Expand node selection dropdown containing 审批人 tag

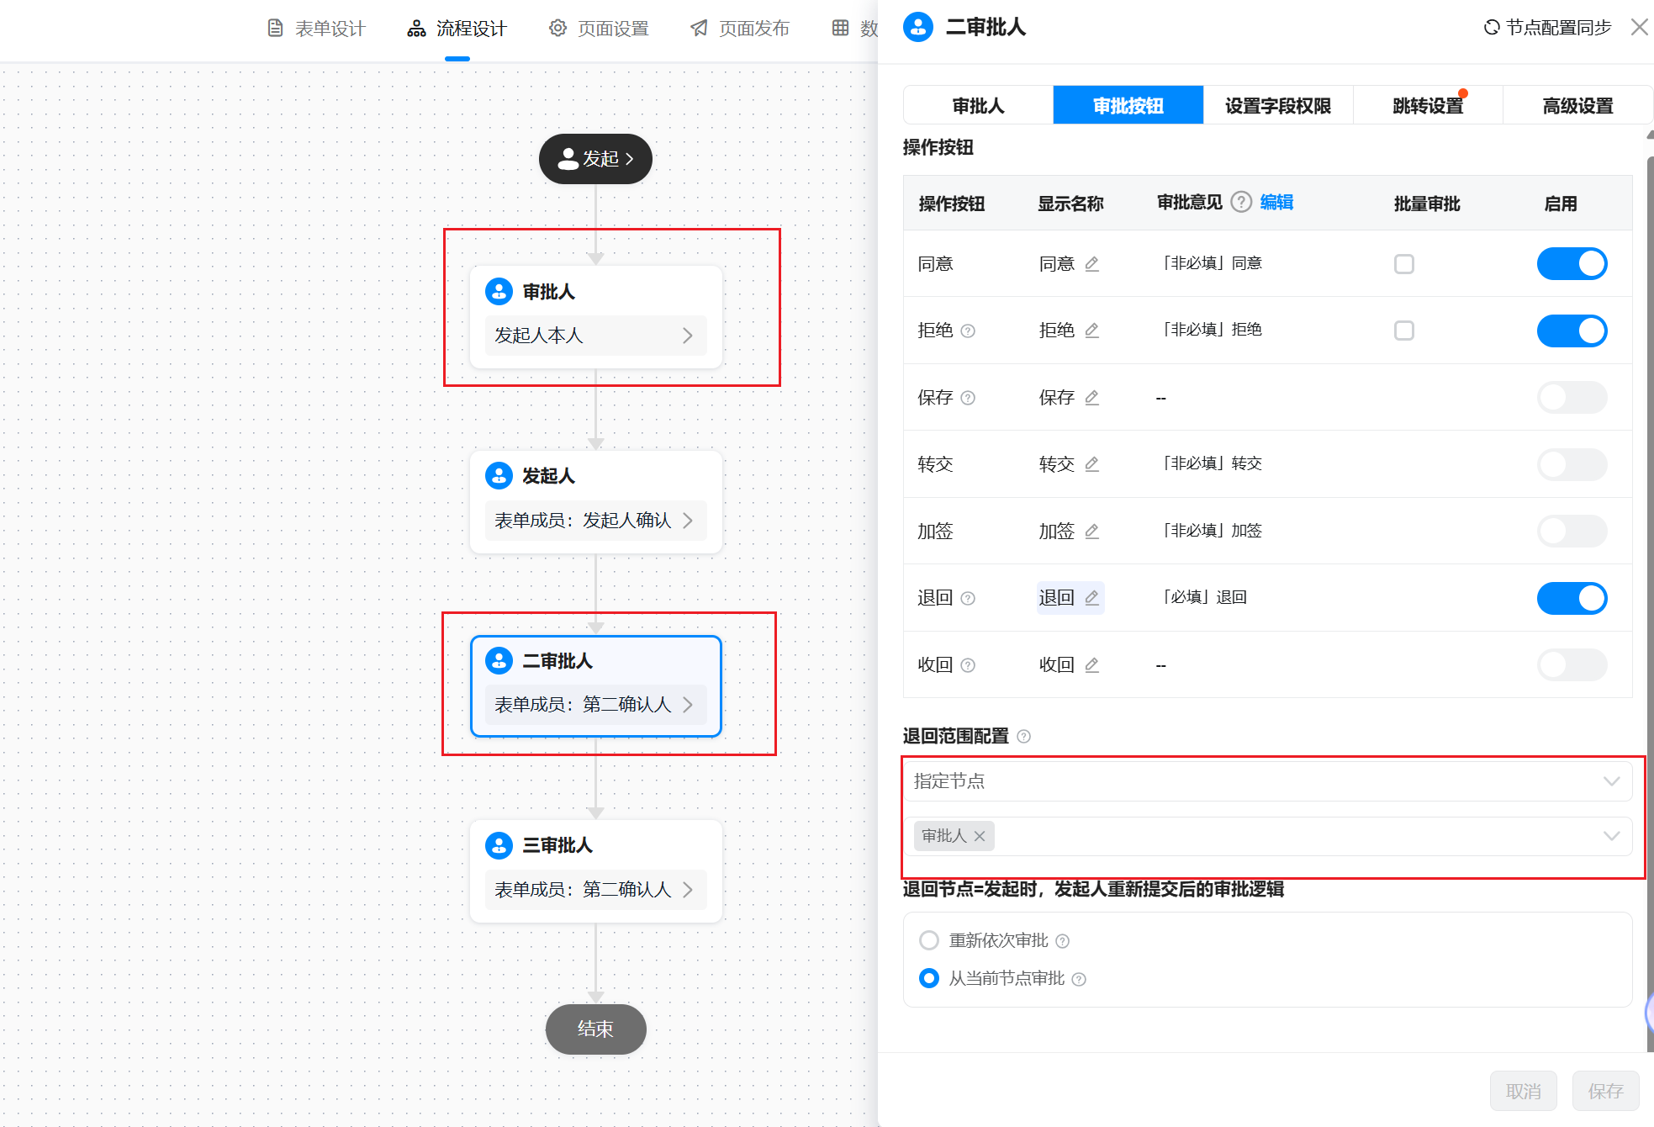[1610, 836]
